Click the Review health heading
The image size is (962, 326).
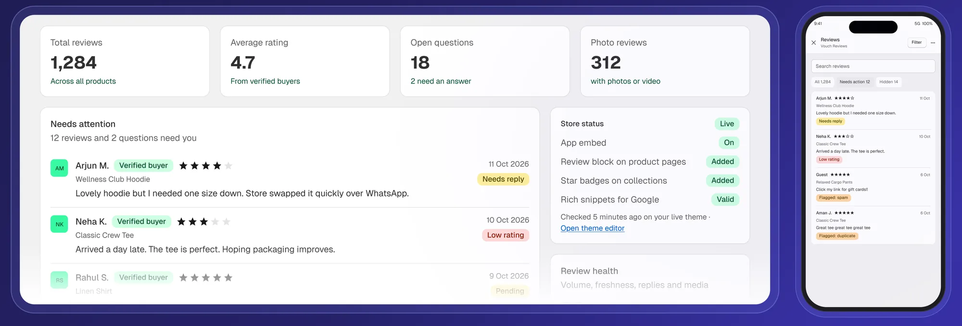[x=589, y=271]
